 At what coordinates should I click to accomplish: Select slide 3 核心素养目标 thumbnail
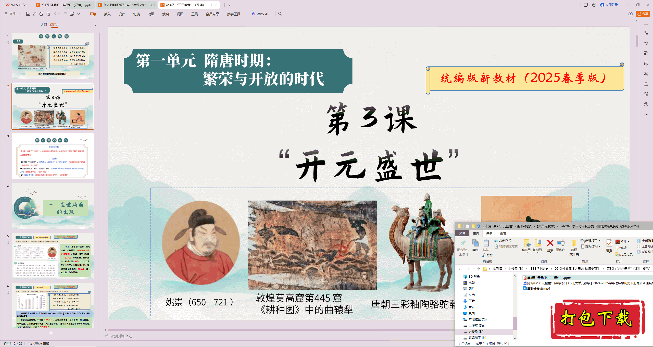point(53,156)
